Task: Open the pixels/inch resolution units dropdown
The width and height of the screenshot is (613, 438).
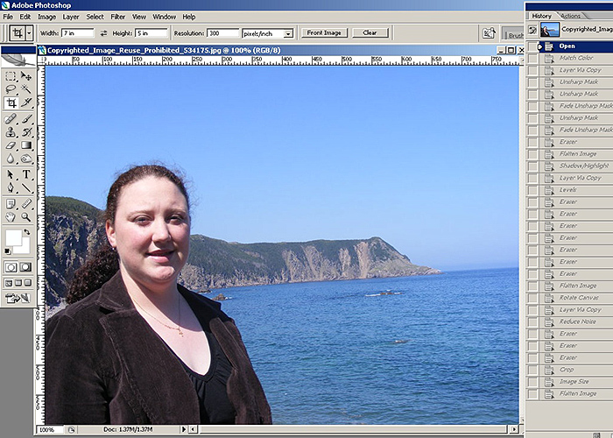Action: (288, 34)
